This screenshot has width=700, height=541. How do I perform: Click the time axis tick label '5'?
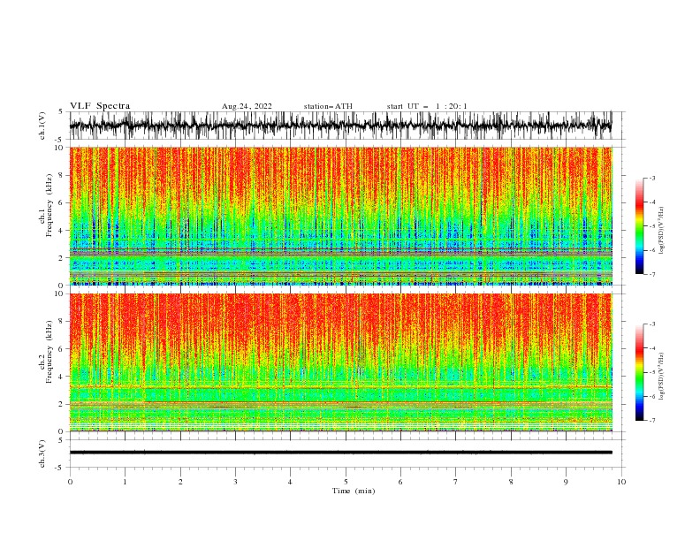click(x=346, y=482)
